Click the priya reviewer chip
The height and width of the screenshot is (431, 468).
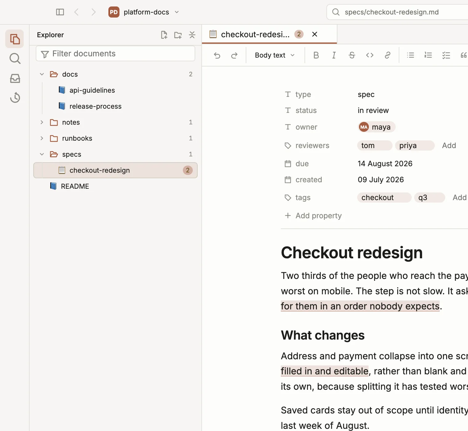click(415, 146)
